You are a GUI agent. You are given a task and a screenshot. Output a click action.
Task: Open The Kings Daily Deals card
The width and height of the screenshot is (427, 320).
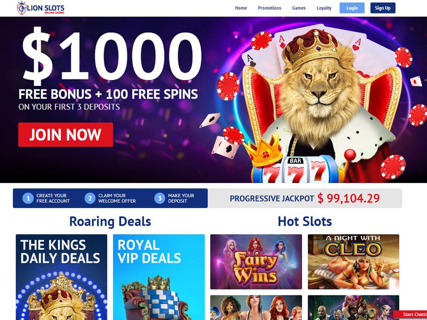[61, 277]
